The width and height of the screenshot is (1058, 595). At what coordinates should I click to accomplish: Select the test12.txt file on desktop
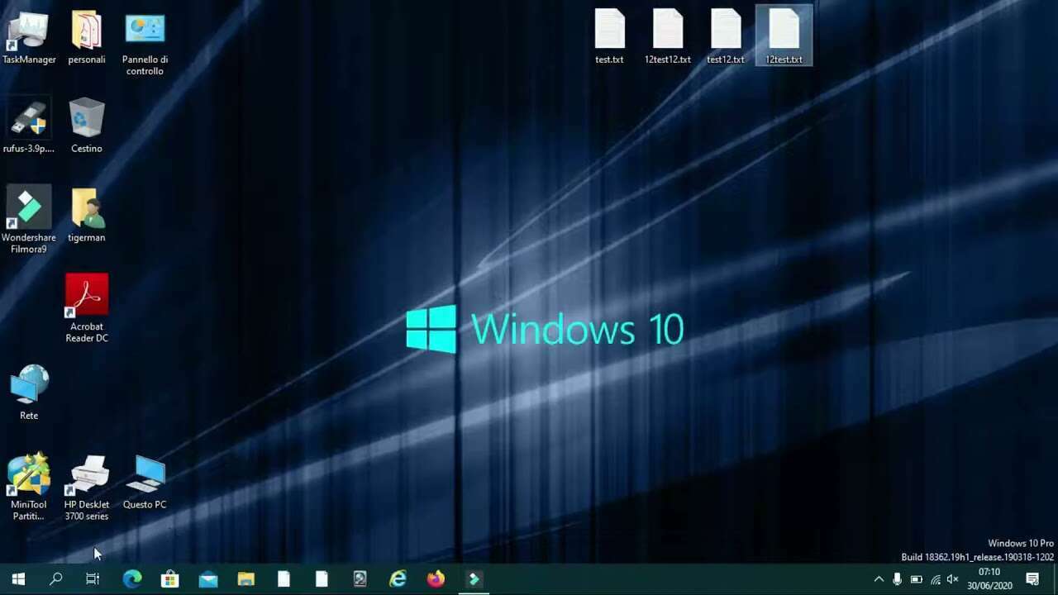(x=726, y=37)
